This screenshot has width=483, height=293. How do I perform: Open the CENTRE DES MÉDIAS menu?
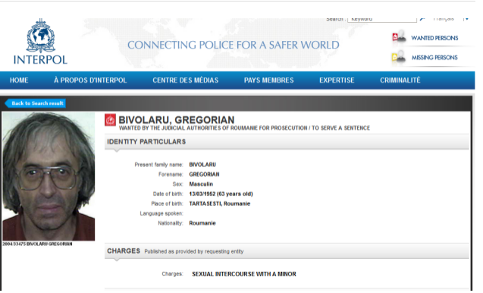click(x=186, y=80)
